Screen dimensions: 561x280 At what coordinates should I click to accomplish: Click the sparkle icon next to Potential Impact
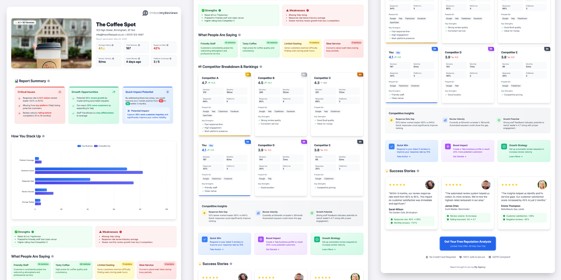pos(129,111)
